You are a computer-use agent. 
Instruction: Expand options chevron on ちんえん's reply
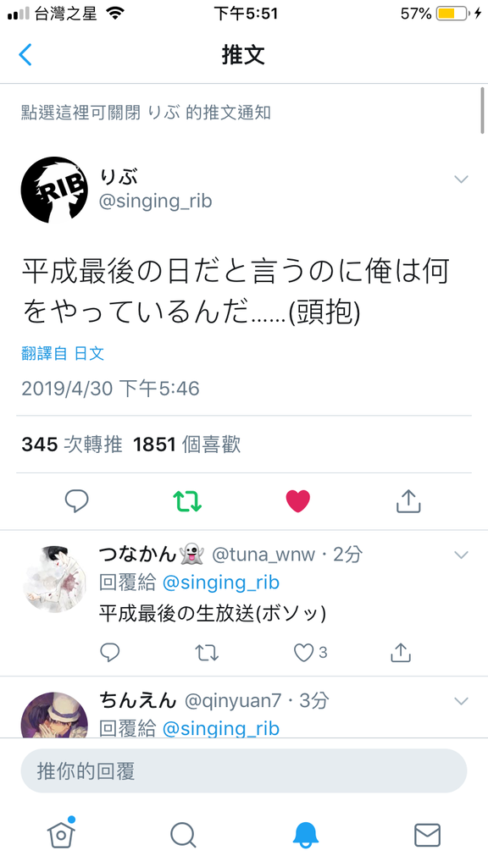pos(461,702)
